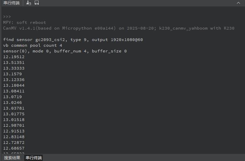The width and height of the screenshot is (245, 161).
Task: Click the 13.0246 output value
Action: point(12,103)
